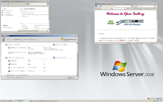This screenshot has height=102, width=163.
Task: Open the Tools menu dropdown in IE
Action: point(153,9)
